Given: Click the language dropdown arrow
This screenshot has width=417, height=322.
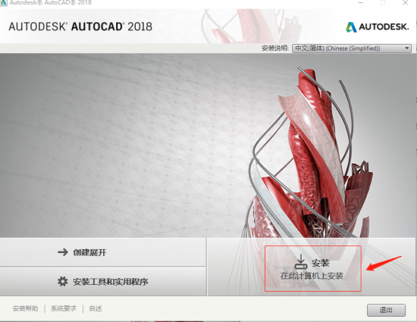Looking at the screenshot, I should pyautogui.click(x=406, y=48).
